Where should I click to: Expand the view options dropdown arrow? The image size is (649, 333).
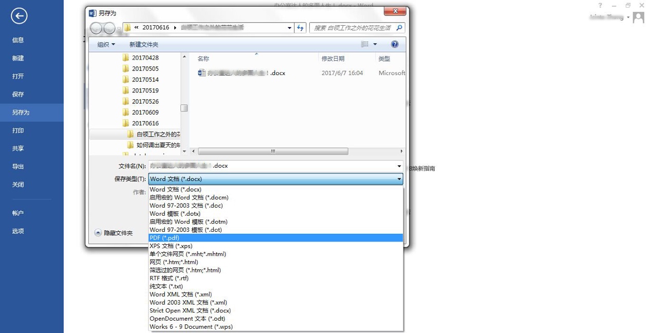(x=375, y=44)
